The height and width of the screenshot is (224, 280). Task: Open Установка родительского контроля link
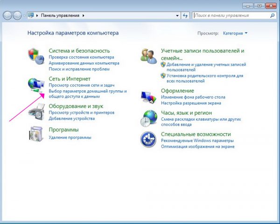[205, 78]
